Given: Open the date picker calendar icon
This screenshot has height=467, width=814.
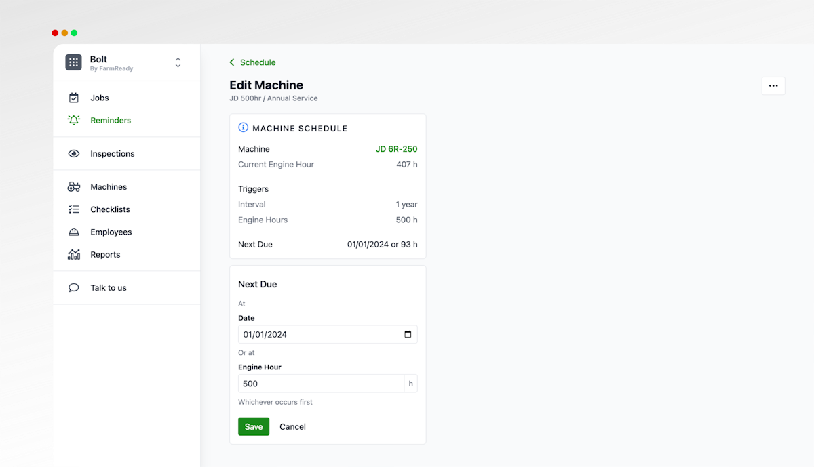Looking at the screenshot, I should point(408,334).
